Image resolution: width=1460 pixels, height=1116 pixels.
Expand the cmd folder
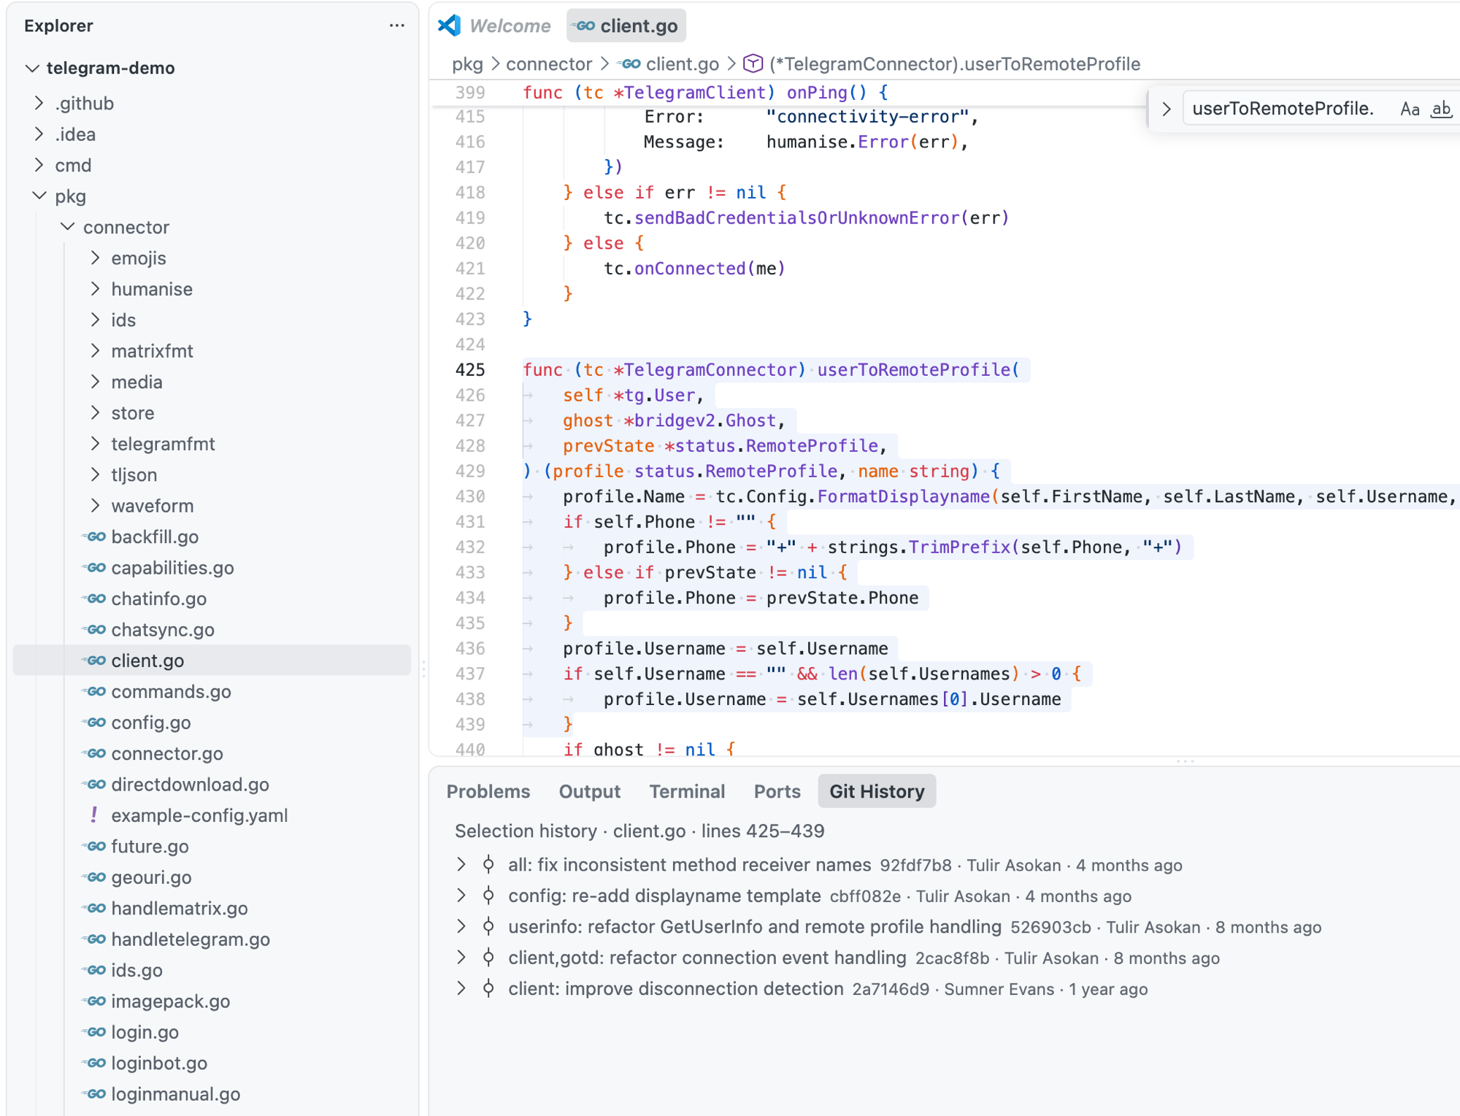tap(39, 165)
